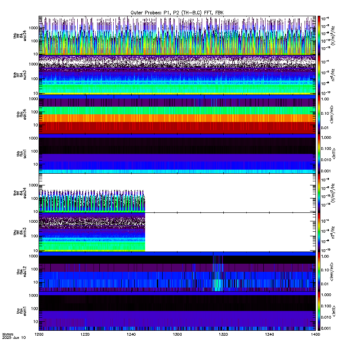The image size is (337, 360).
Task: Click the '1200' time axis tick label
Action: [x=39, y=334]
